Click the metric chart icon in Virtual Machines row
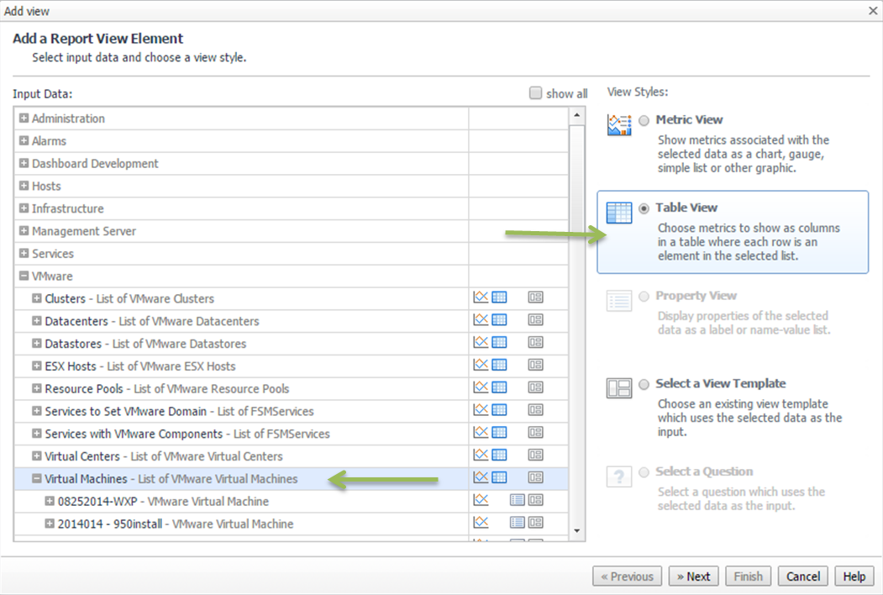The image size is (883, 595). pyautogui.click(x=481, y=478)
